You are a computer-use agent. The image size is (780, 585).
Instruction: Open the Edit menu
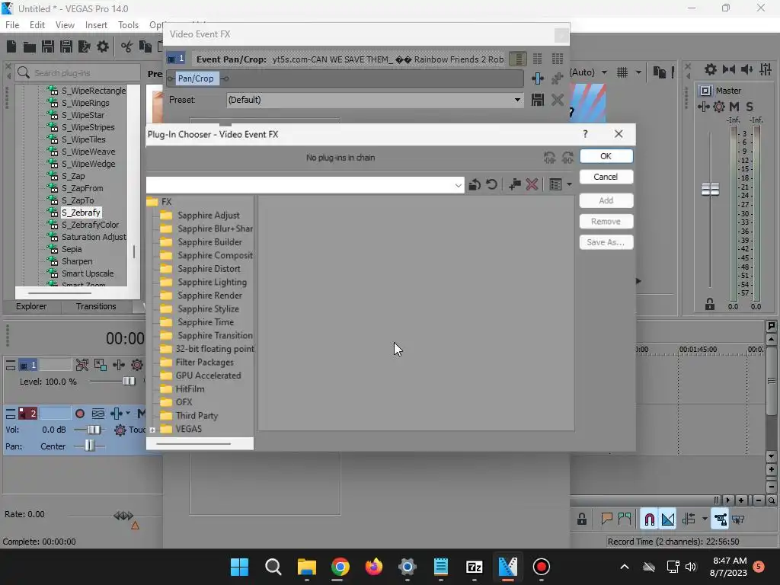pos(37,25)
